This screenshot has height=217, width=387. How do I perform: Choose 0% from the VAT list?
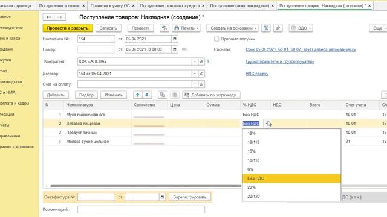[x=291, y=169]
